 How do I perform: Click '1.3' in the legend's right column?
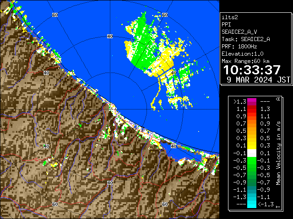pyautogui.click(x=265, y=109)
